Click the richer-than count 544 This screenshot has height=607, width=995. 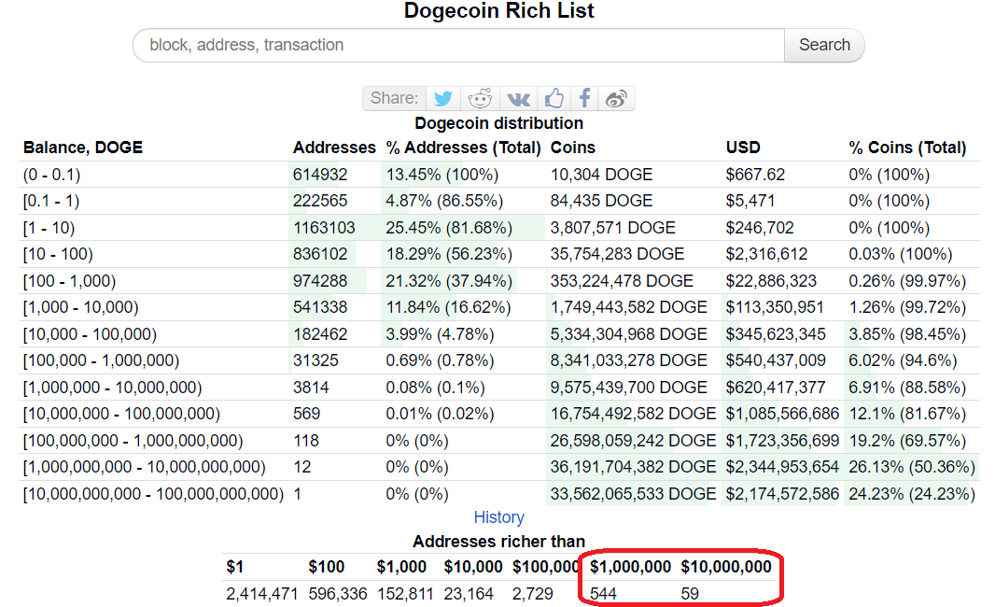point(604,594)
